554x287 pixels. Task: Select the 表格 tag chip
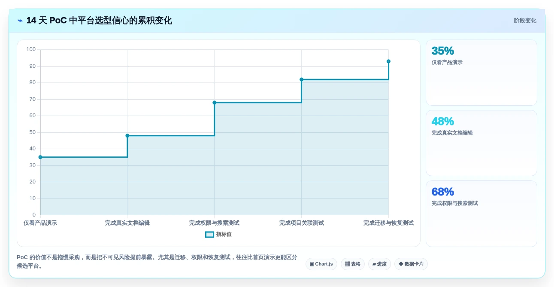tap(353, 264)
